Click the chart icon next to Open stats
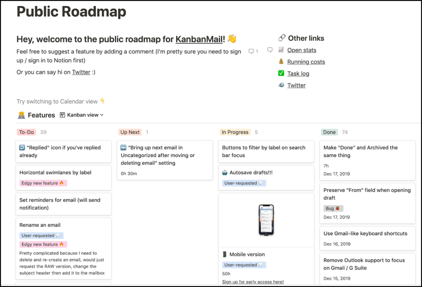This screenshot has width=422, height=287. tap(281, 50)
